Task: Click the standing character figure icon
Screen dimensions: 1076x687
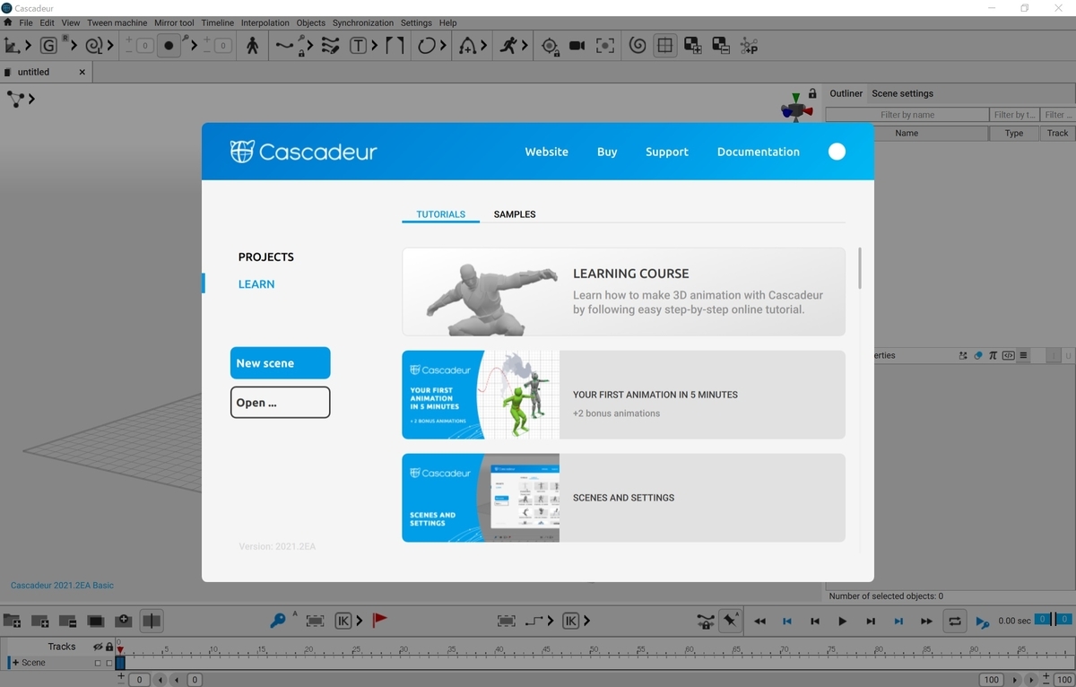Action: point(252,45)
